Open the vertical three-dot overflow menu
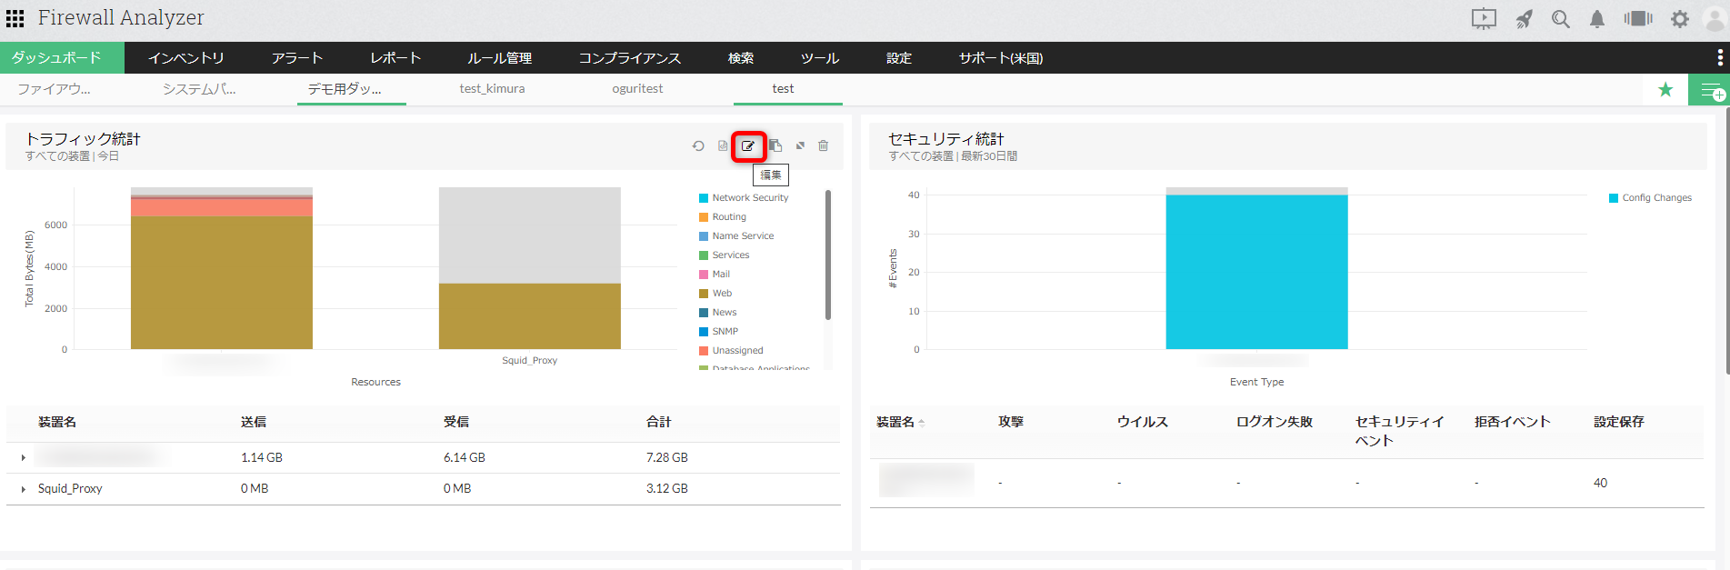Viewport: 1730px width, 570px height. [1719, 57]
